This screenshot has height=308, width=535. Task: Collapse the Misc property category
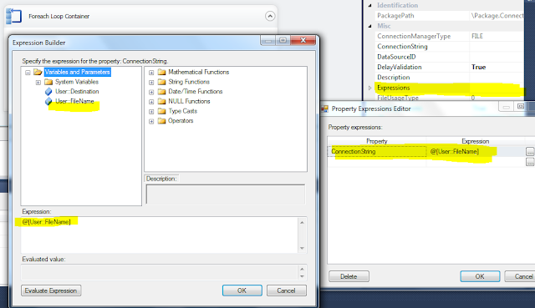[x=369, y=26]
